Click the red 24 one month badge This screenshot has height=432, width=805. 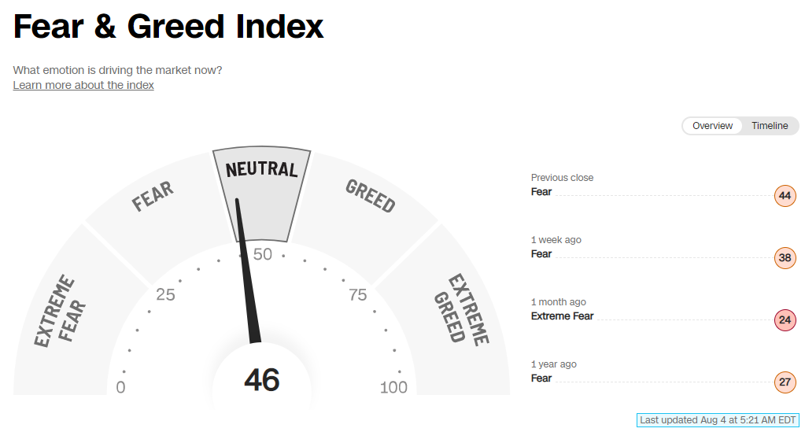pos(785,320)
